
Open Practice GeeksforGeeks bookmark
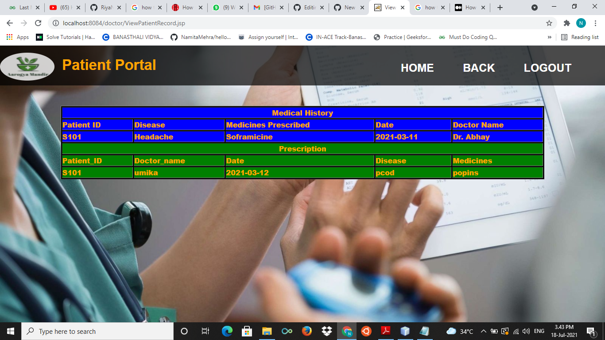coord(402,37)
